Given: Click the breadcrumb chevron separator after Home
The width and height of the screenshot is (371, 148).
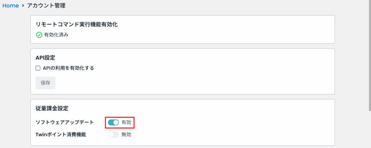Looking at the screenshot, I should click(23, 6).
